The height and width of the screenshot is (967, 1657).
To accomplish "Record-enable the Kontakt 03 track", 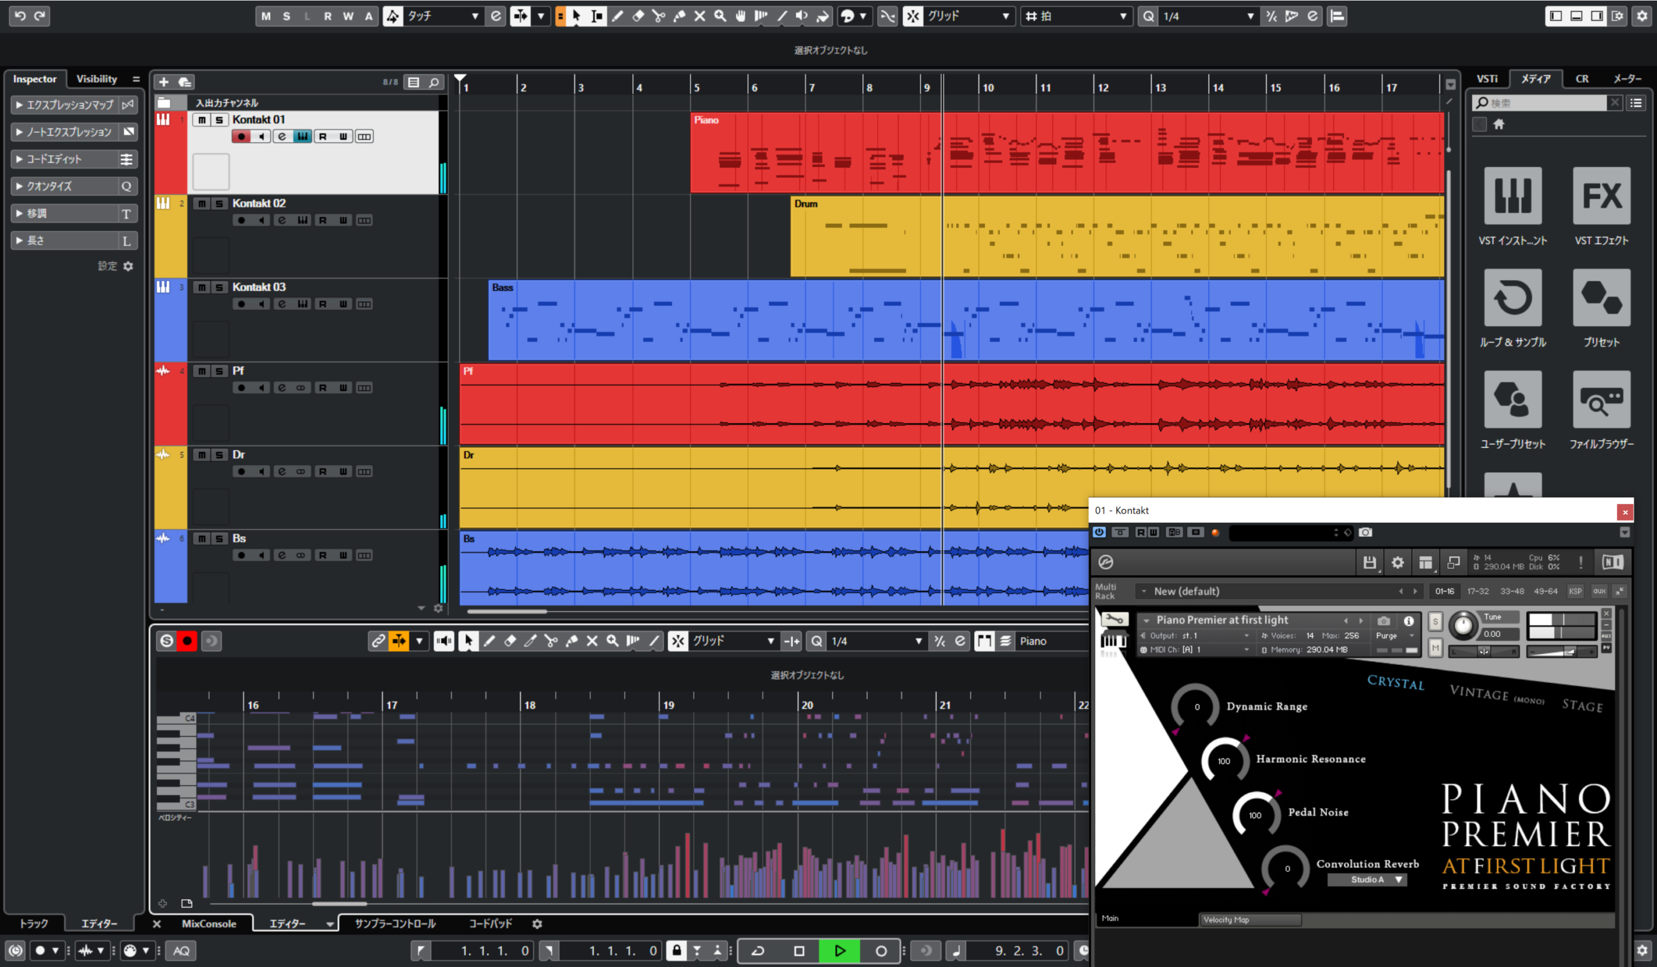I will [x=241, y=304].
